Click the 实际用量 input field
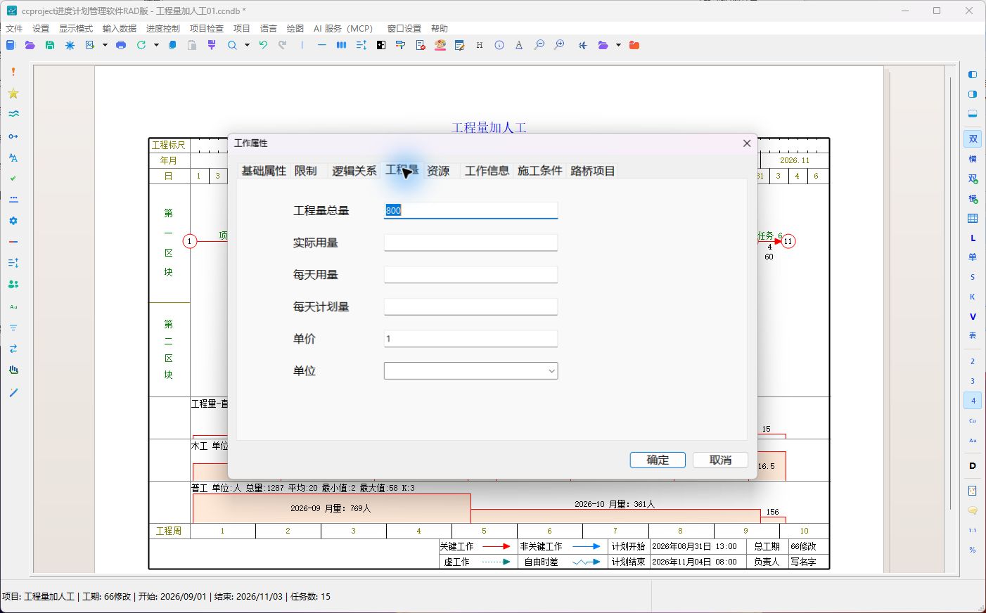This screenshot has width=986, height=613. point(470,243)
